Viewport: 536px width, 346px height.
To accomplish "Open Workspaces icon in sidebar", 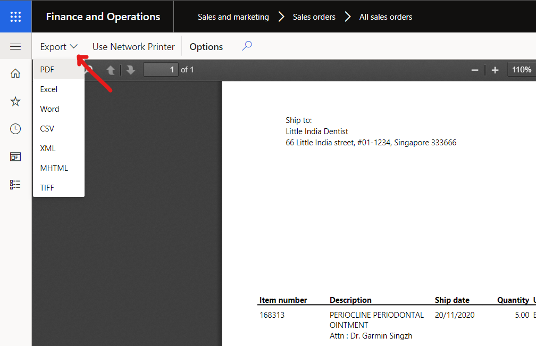I will 15,156.
